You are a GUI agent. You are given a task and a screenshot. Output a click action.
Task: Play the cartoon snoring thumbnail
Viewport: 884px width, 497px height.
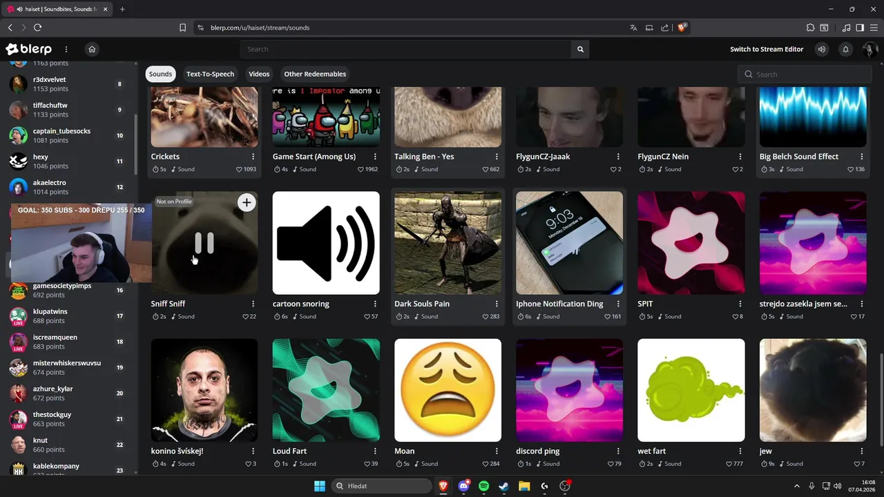pos(326,243)
